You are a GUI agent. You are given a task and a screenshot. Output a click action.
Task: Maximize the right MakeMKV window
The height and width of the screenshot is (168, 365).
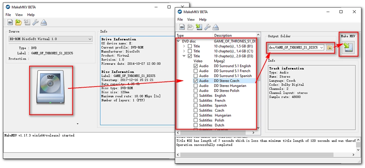(341, 12)
